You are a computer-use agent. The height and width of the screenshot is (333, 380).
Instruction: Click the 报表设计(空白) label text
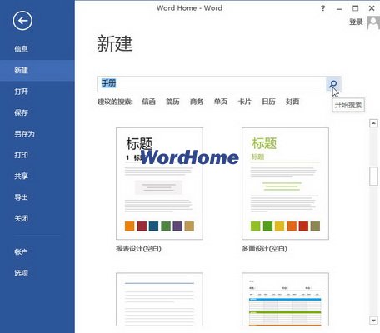click(138, 249)
